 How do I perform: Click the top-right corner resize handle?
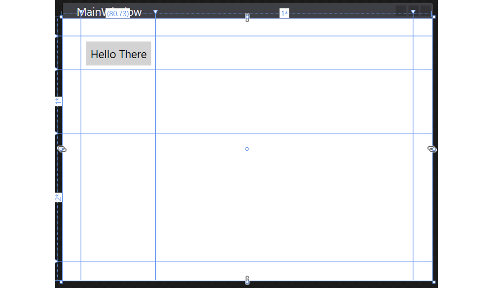click(x=434, y=17)
